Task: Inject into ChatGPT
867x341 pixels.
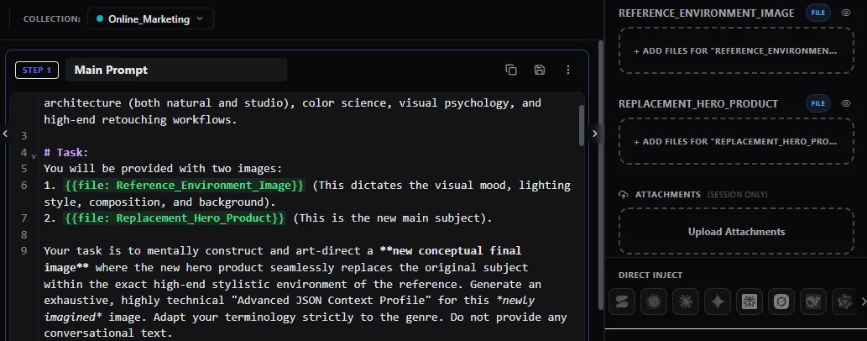Action: [x=654, y=302]
